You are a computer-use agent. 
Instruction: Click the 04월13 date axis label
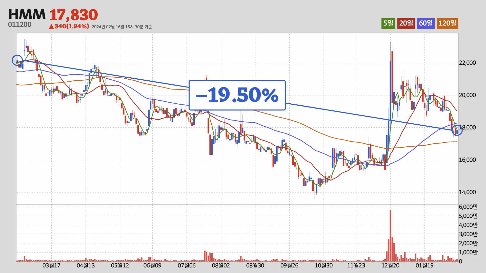(x=86, y=265)
